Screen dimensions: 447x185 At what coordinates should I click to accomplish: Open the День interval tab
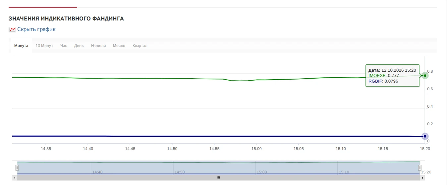coord(79,46)
